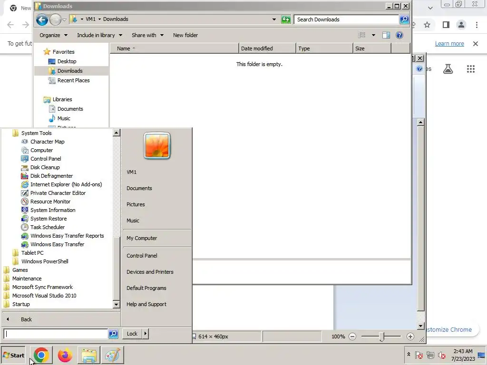
Task: Open Google apps grid in Chrome
Action: 471,69
